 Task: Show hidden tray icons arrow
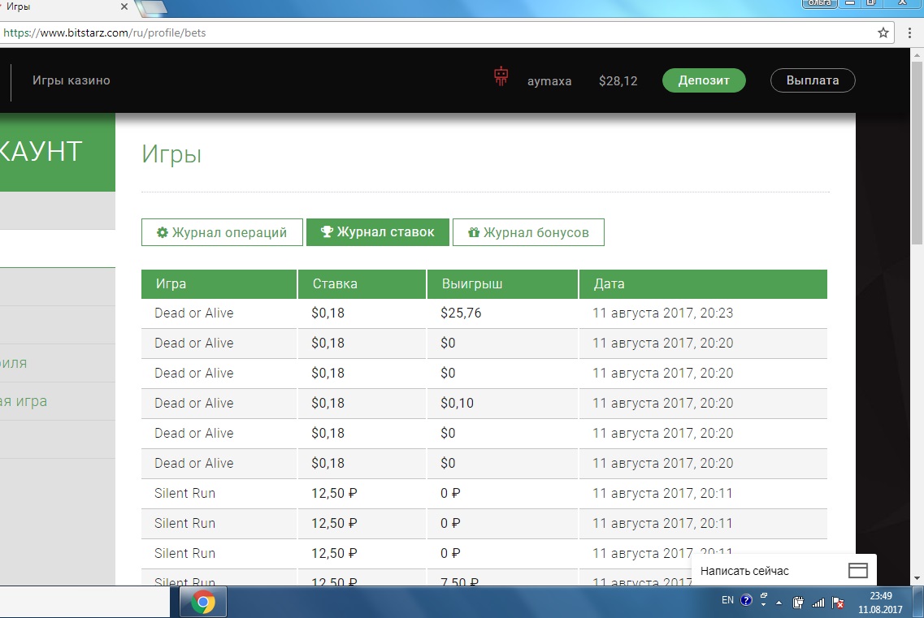779,603
